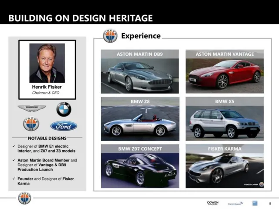Click the 'NOTABLE DESIGNS' heading
This screenshot has height=209, width=279.
pos(47,138)
